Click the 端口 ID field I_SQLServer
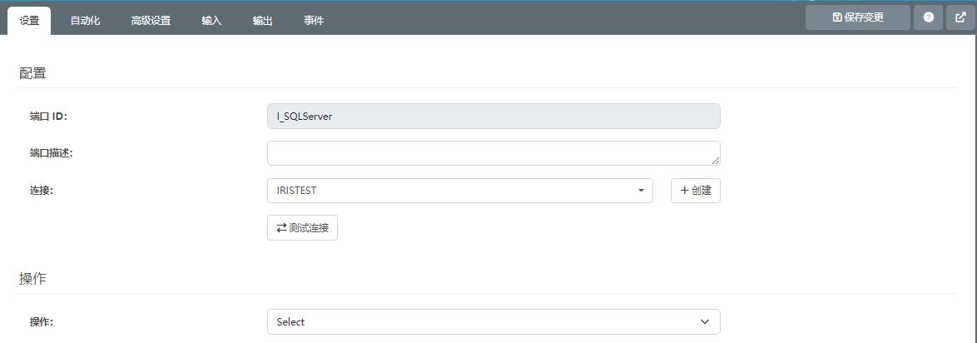977x343 pixels. point(493,117)
